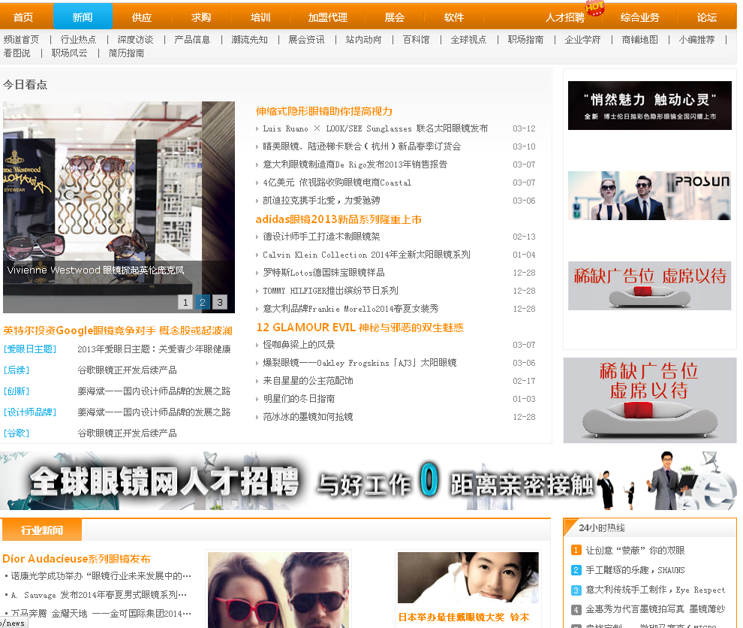
Task: Open hotline item 让创意"蒙蔽"你的双眼
Action: [636, 550]
